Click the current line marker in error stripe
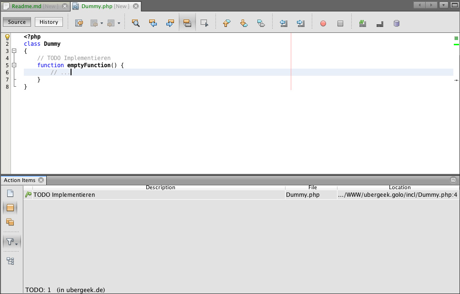Viewport: 460px width, 294px height. click(456, 80)
